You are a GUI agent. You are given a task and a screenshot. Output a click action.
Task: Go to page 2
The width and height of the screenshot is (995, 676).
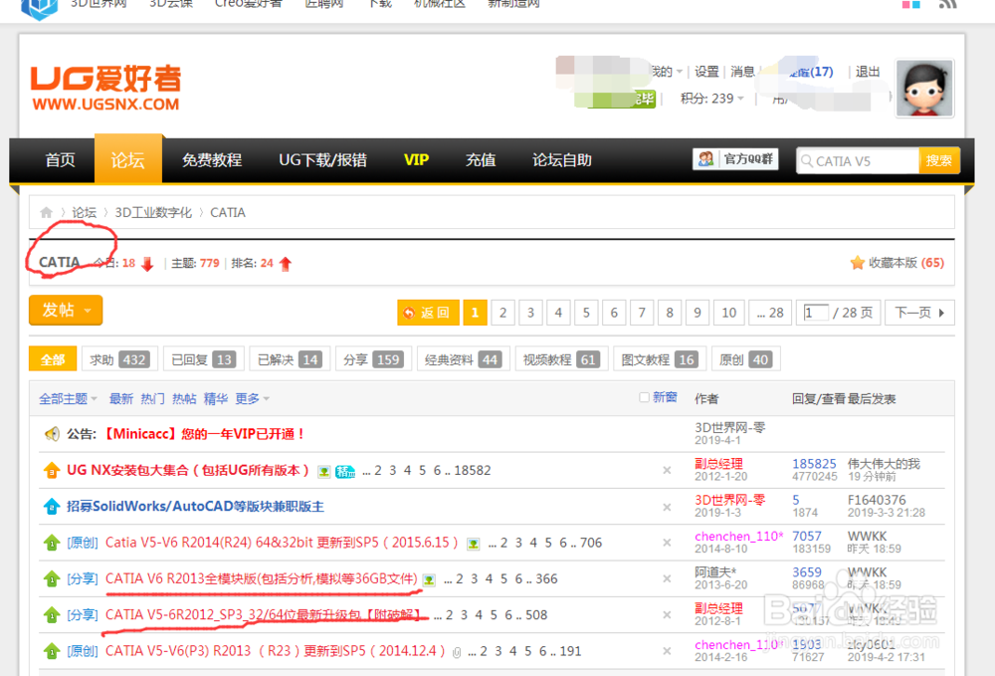502,313
